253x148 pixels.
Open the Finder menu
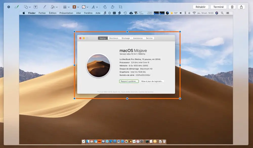tap(32, 13)
